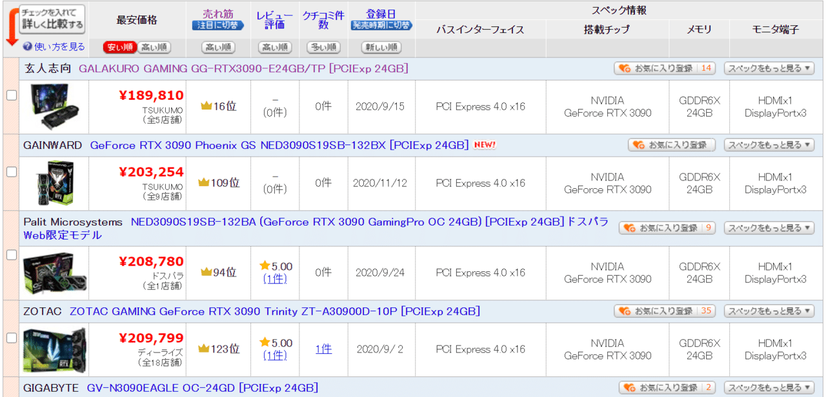The height and width of the screenshot is (397, 826).
Task: Click ディーライズ shop name under ¥209,799
Action: (x=161, y=353)
